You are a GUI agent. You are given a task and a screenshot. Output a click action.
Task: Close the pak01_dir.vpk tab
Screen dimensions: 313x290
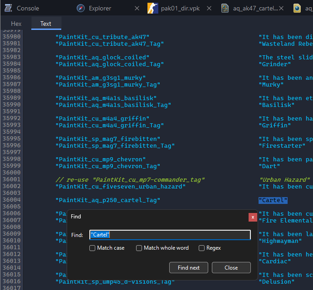tap(209, 8)
